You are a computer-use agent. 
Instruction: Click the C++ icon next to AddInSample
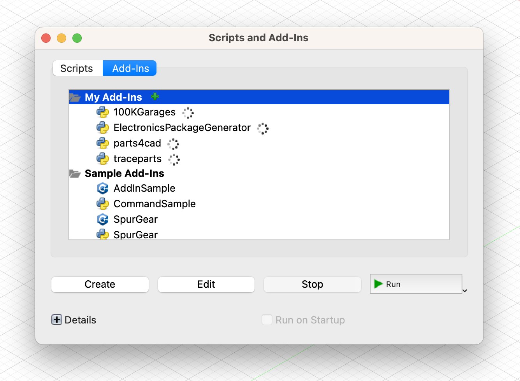point(103,188)
